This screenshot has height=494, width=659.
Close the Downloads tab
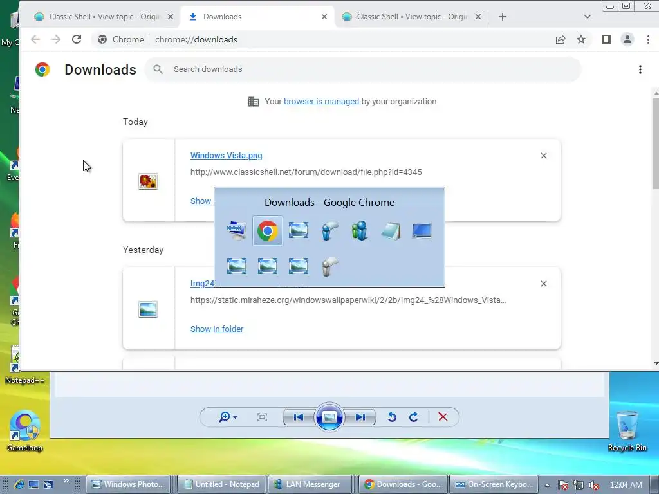324,17
